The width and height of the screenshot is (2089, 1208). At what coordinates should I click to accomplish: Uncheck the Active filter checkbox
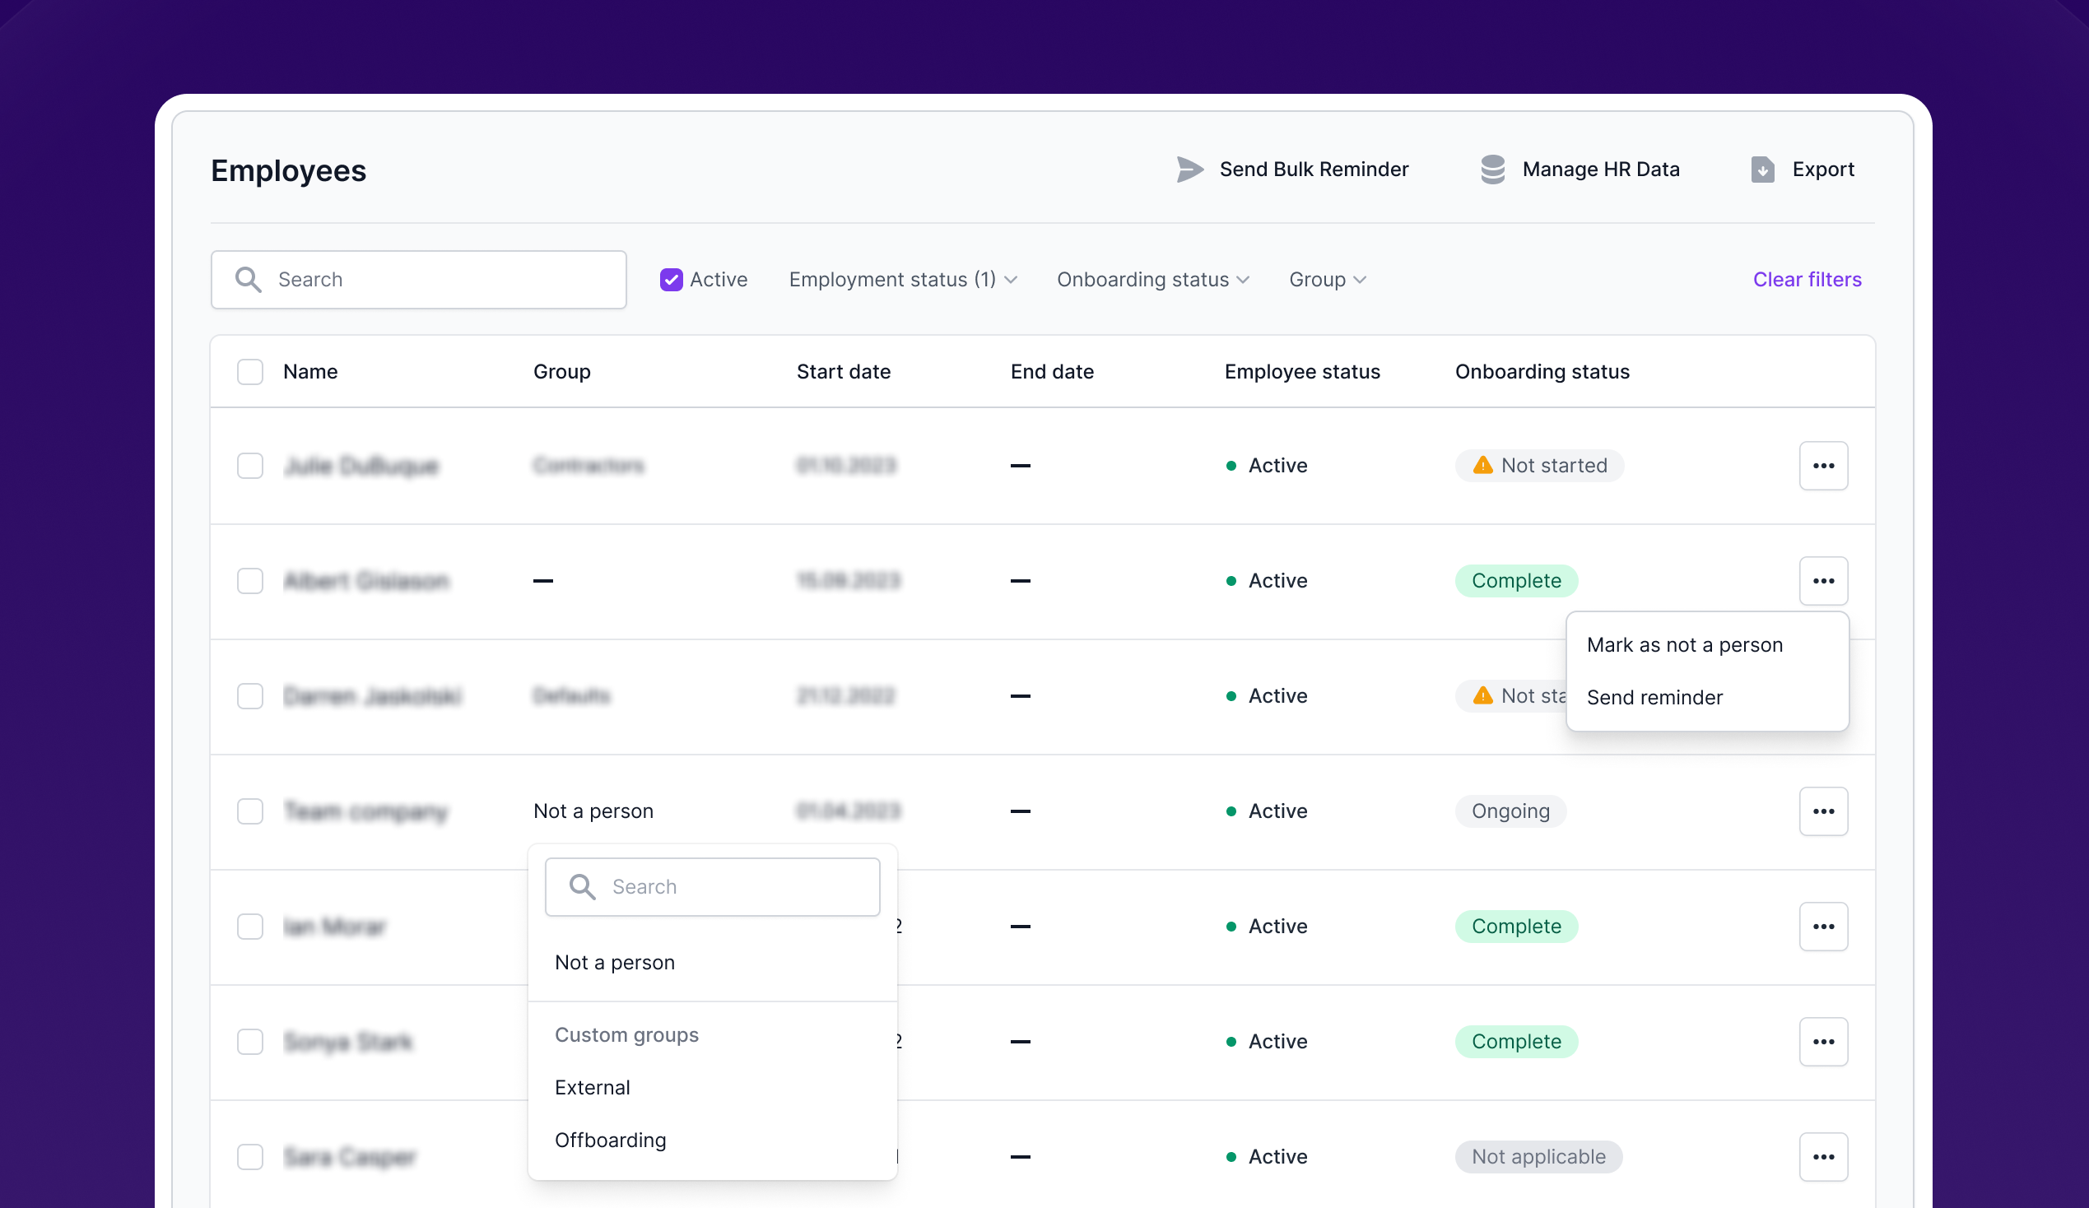(671, 279)
